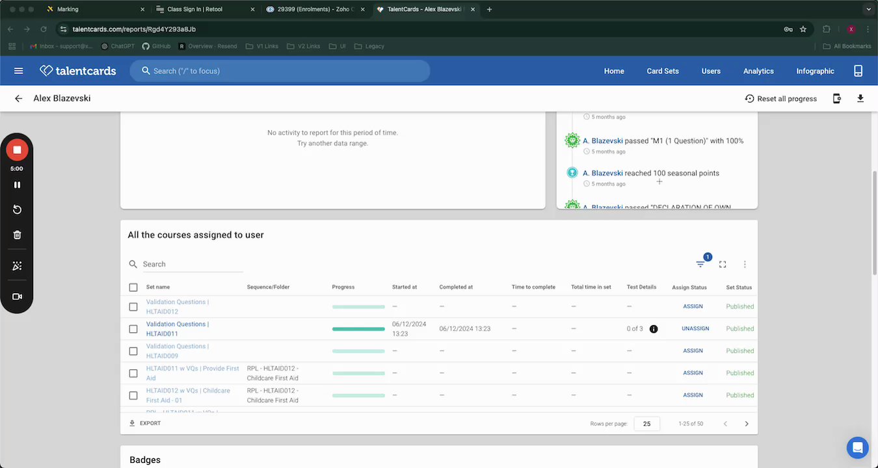Open the tab search dropdown arrow in Chrome
The image size is (878, 468).
[868, 9]
